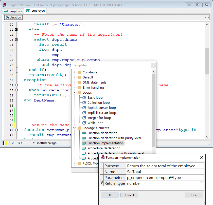Select Function declaration template icon

click(84, 133)
